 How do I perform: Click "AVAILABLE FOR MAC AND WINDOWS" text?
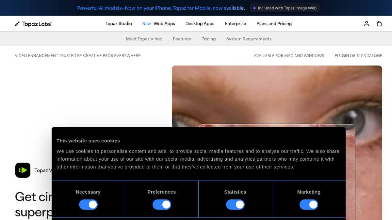pyautogui.click(x=289, y=56)
